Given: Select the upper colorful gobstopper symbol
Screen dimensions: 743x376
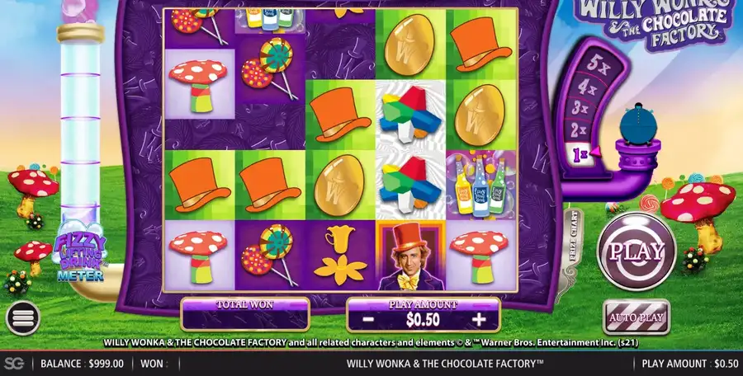Looking at the screenshot, I should click(409, 115).
